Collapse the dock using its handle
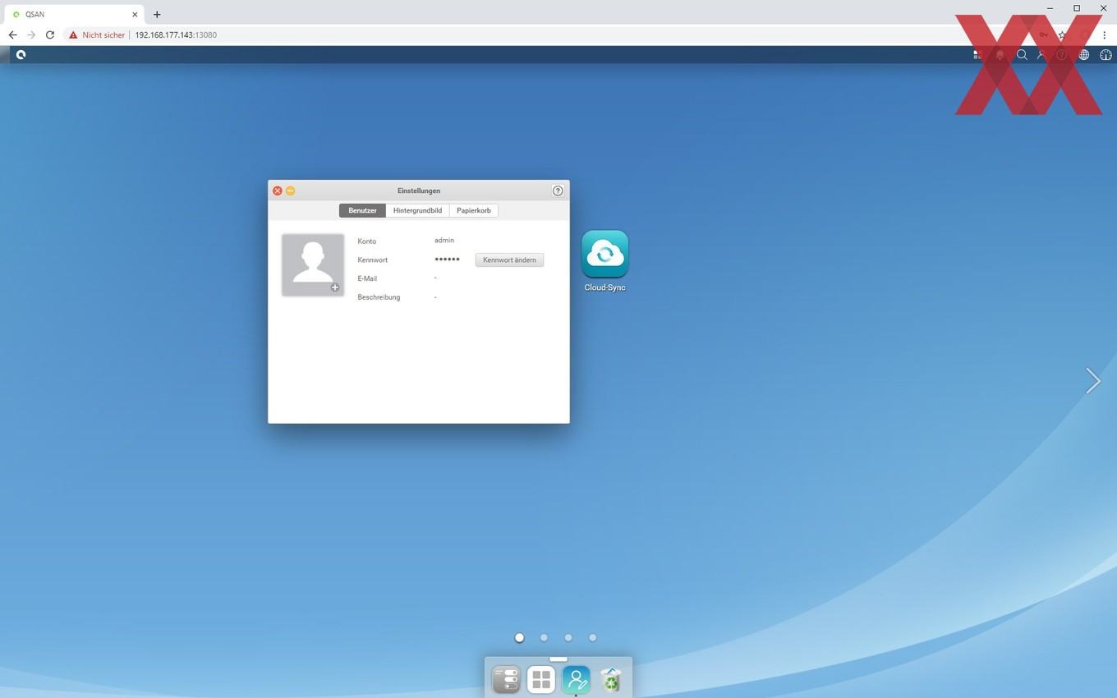 pos(558,659)
